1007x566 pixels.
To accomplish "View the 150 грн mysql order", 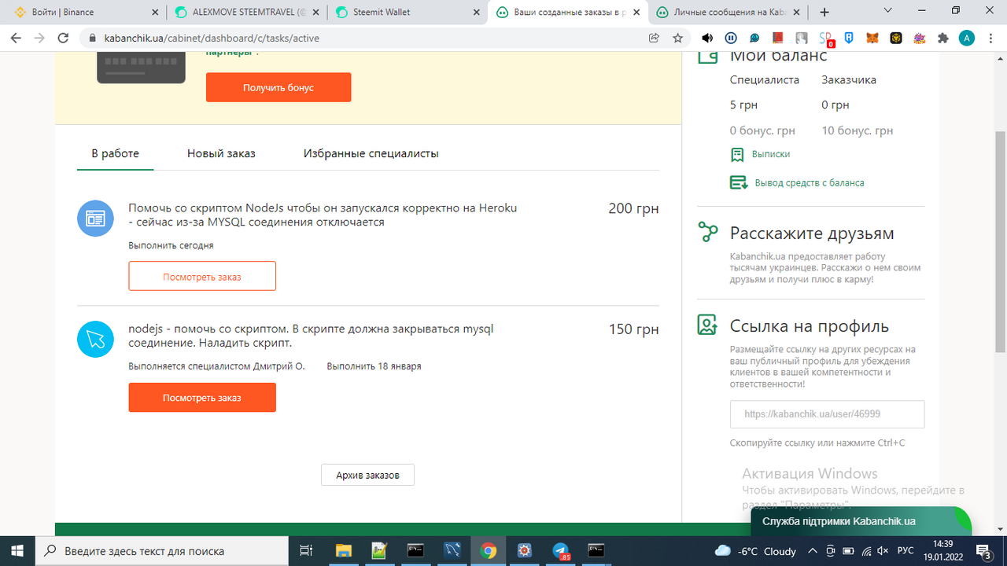I will click(202, 398).
